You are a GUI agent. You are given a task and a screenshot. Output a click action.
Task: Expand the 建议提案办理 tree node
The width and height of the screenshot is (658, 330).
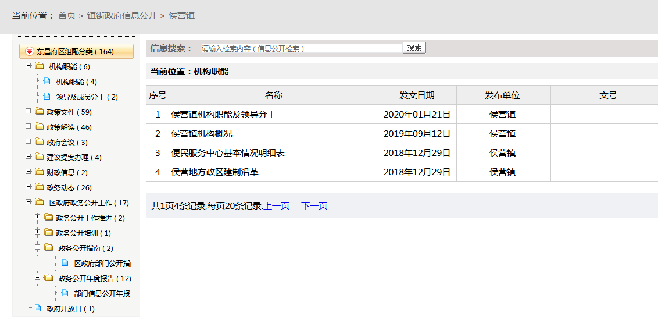coord(28,157)
